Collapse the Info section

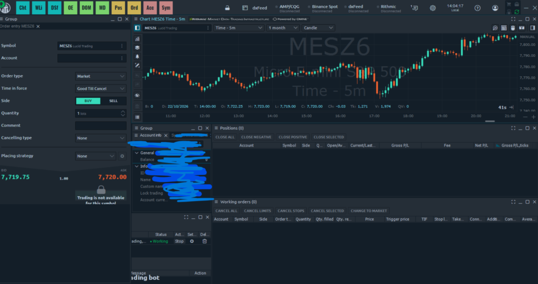[x=137, y=166]
